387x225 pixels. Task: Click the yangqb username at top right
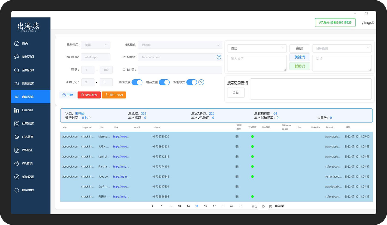point(368,22)
